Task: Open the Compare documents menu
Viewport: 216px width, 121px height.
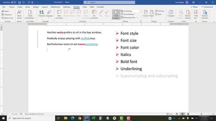Action: [x=171, y=14]
